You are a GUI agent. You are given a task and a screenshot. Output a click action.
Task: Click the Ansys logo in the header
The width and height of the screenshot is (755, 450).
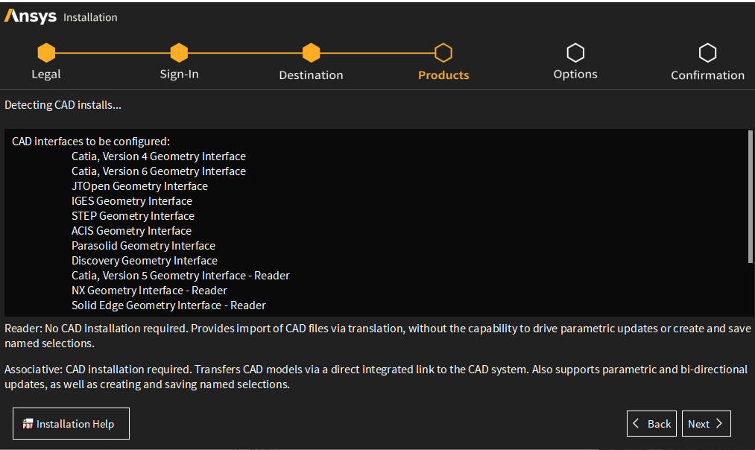(x=30, y=16)
